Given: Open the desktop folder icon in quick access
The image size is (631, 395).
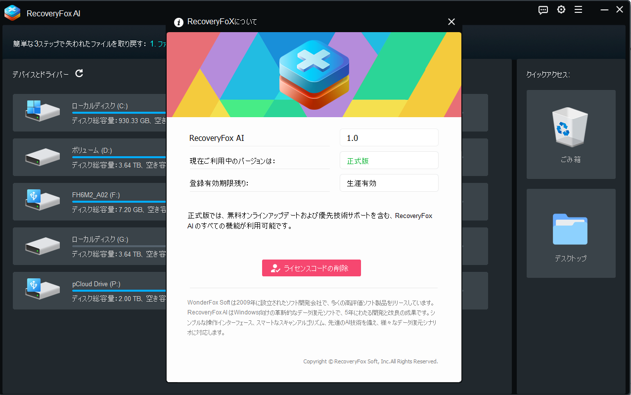Looking at the screenshot, I should point(570,229).
